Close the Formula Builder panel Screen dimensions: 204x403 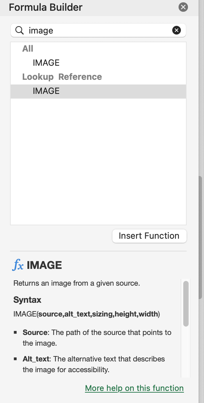(x=183, y=7)
